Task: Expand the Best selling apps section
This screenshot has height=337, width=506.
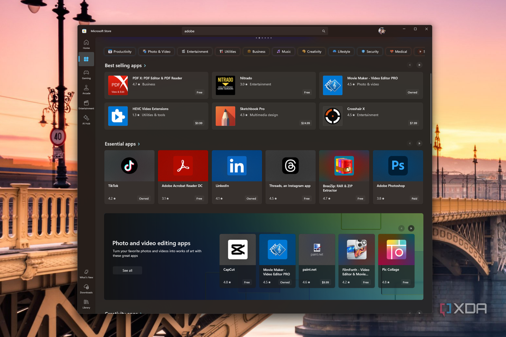Action: coord(144,66)
